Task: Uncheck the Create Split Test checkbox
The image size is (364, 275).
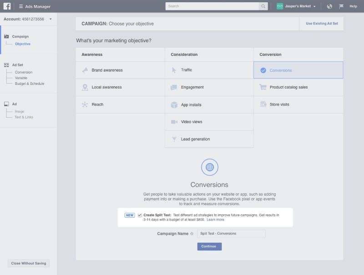Action: click(140, 215)
